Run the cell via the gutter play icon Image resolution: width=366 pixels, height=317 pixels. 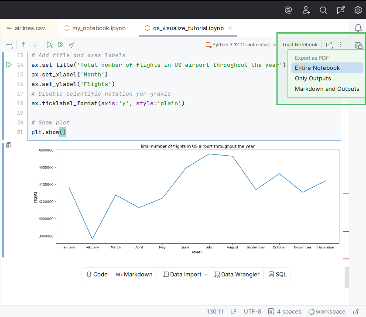8,65
